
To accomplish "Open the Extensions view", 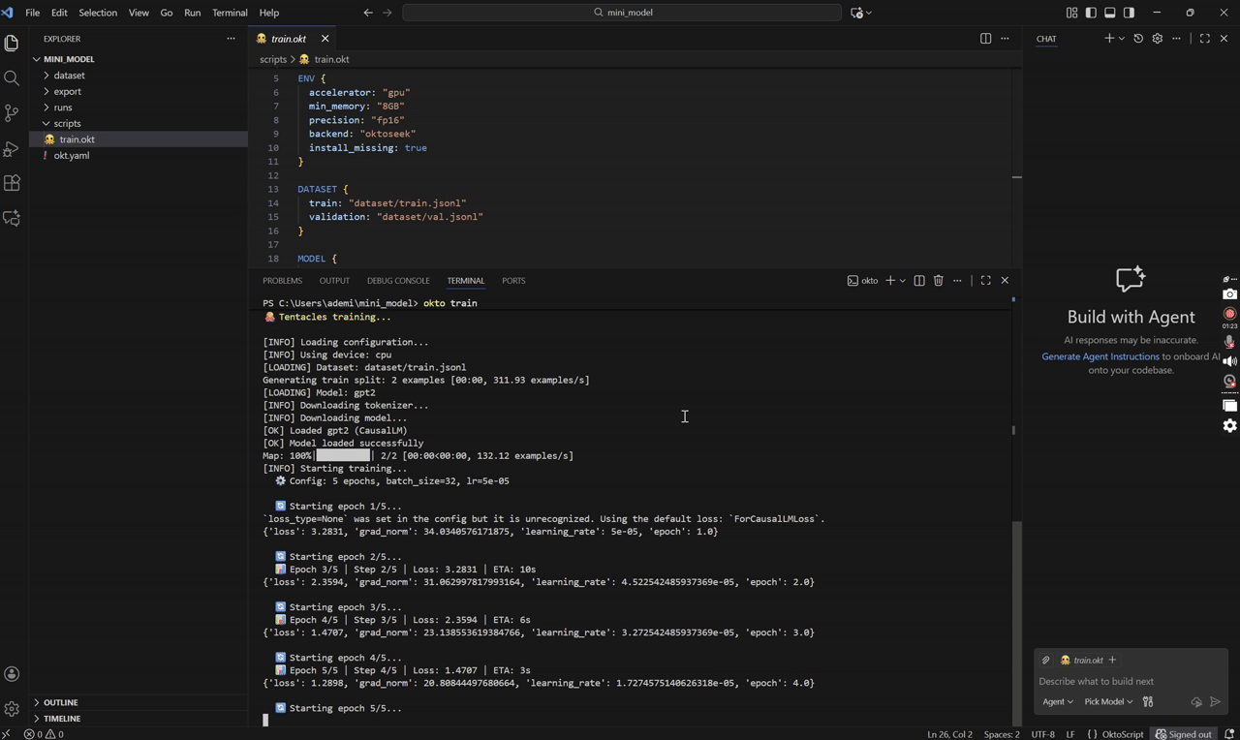I will click(x=12, y=183).
